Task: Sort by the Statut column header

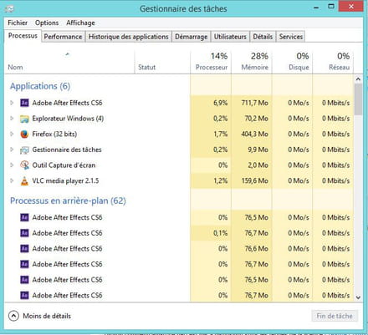Action: [x=162, y=62]
